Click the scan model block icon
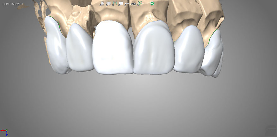The width and height of the screenshot is (277, 137). [108, 3]
